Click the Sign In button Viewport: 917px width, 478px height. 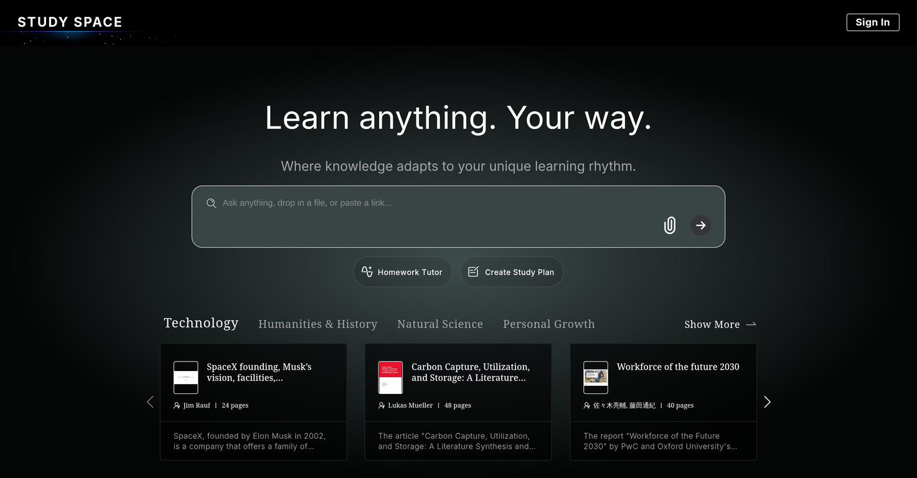point(872,22)
